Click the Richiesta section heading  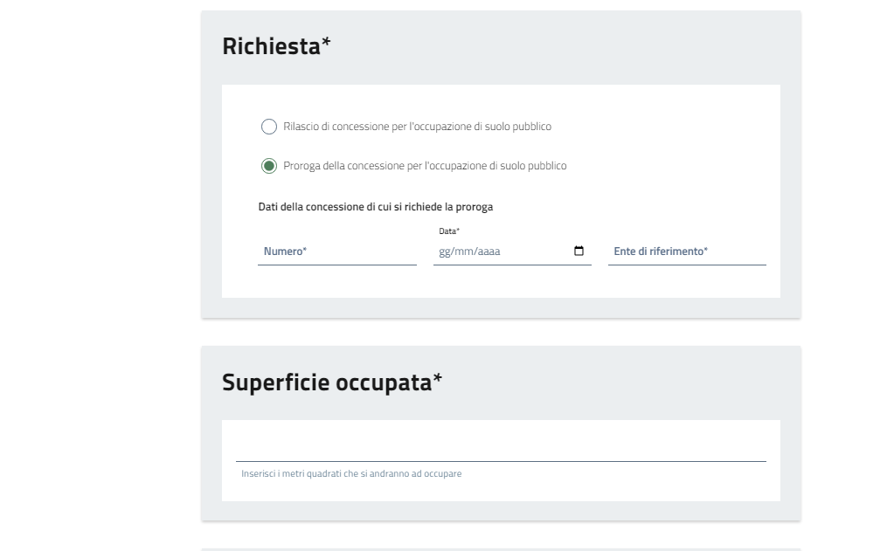click(271, 47)
